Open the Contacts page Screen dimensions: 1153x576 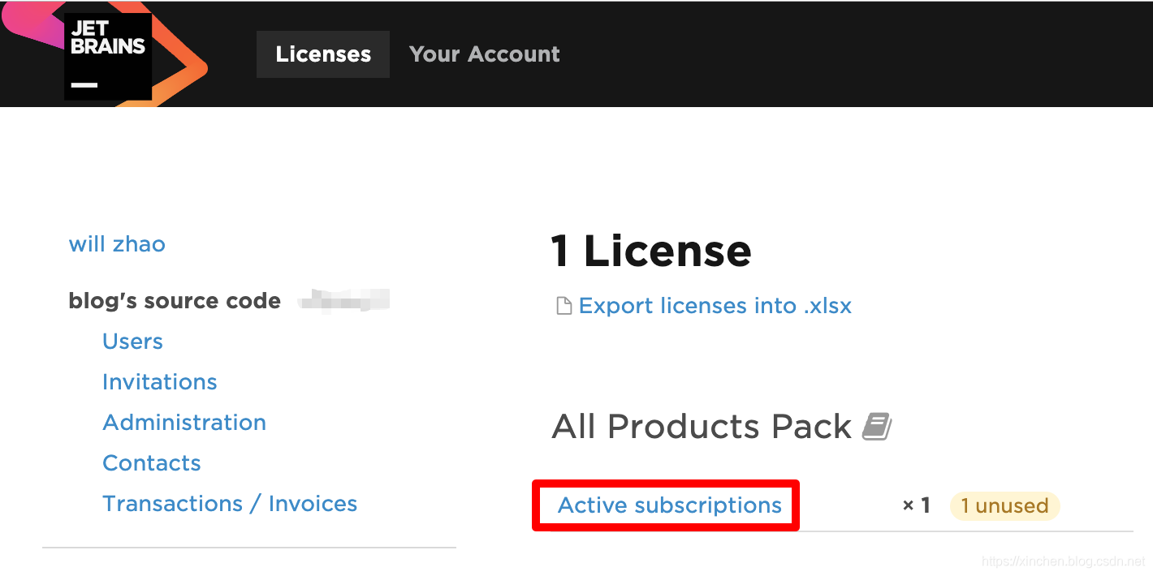point(151,462)
